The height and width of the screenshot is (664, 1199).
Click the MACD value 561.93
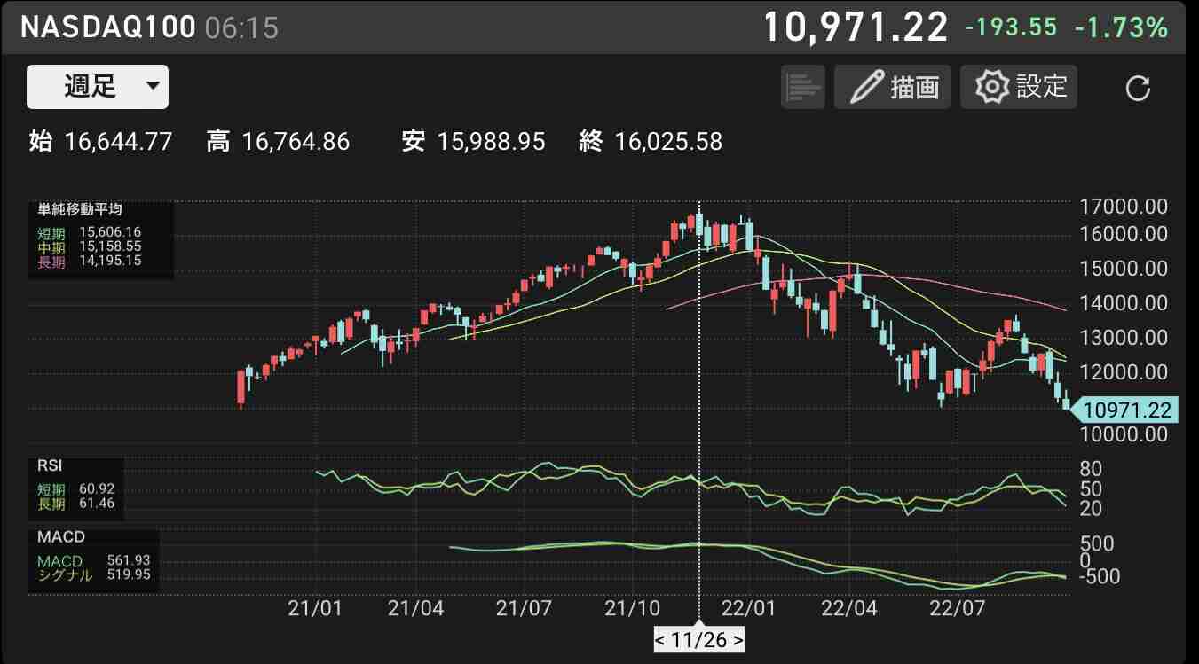pos(128,560)
